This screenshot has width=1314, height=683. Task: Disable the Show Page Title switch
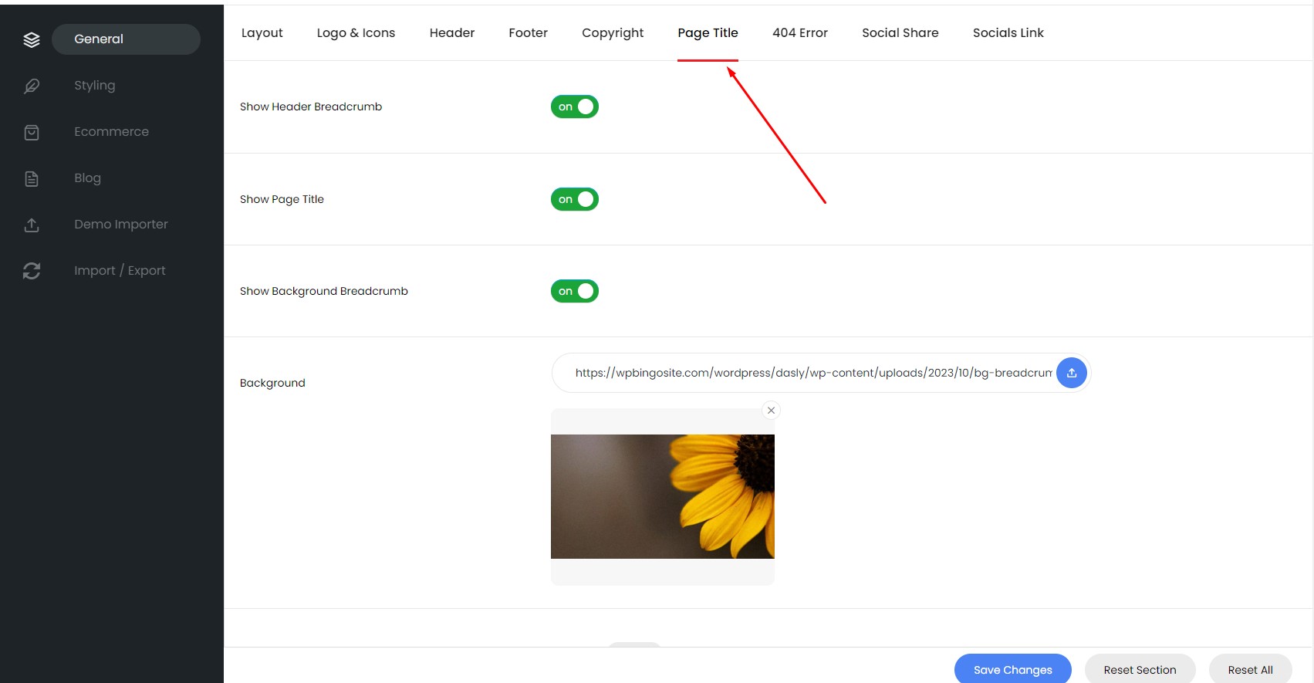tap(575, 199)
